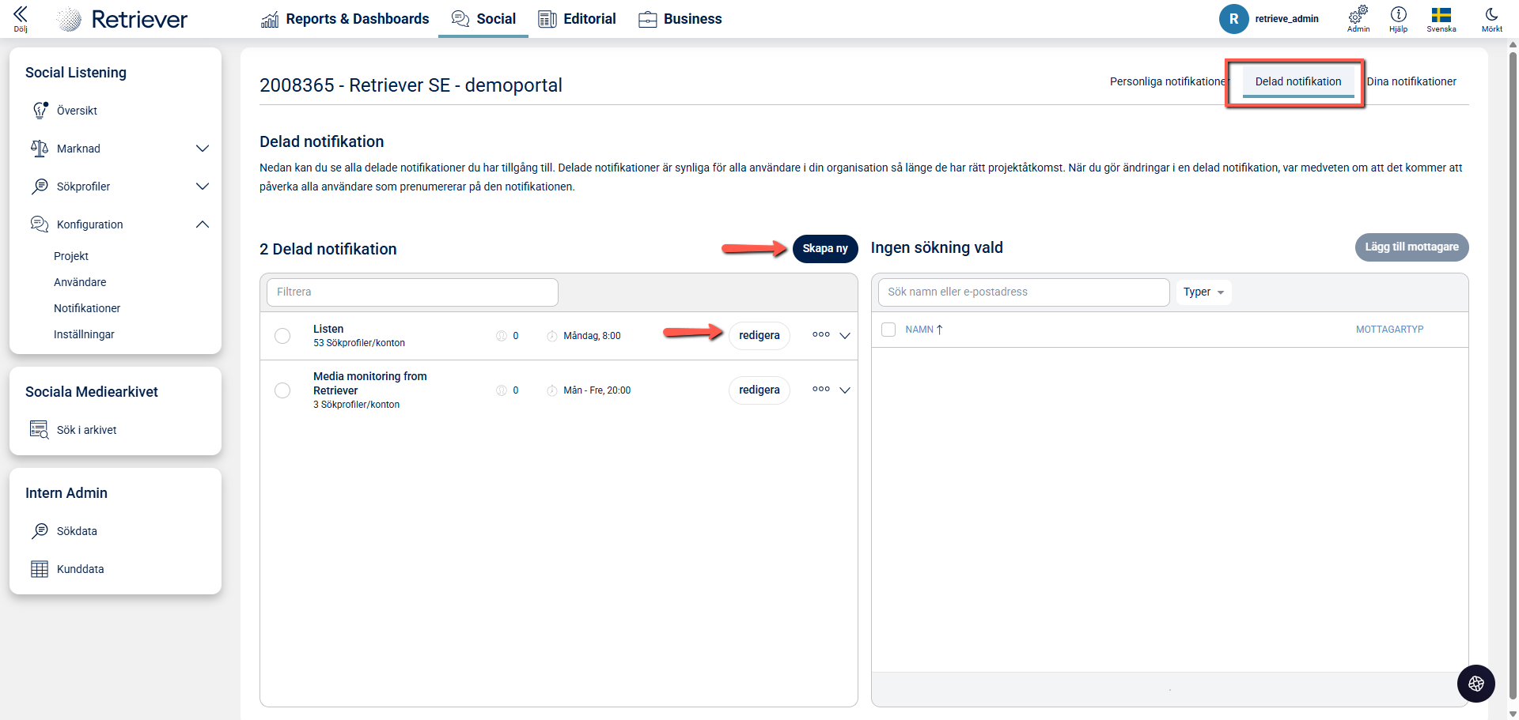This screenshot has height=720, width=1519.
Task: Open the Admin gear icon
Action: point(1358,19)
